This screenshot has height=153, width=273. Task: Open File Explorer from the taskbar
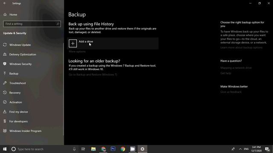click(93, 149)
